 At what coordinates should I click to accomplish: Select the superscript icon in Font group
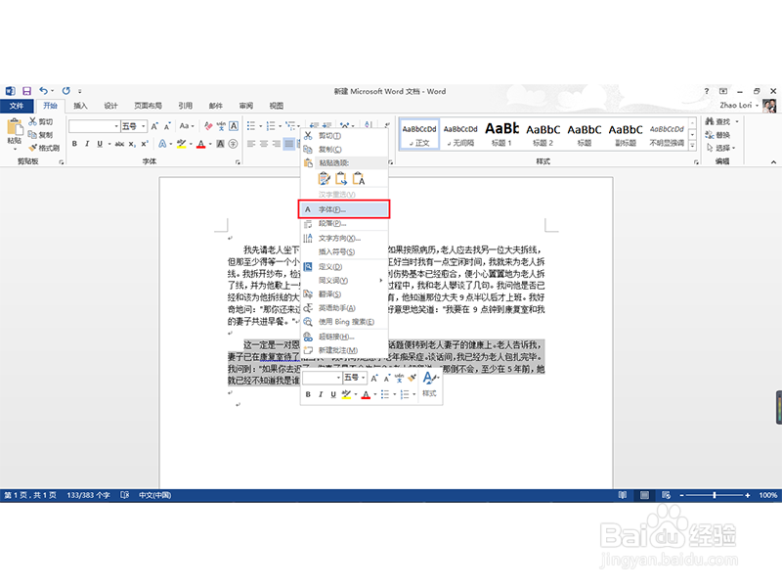click(144, 142)
